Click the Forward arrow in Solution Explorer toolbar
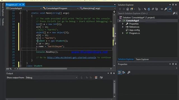 pyautogui.click(x=124, y=9)
